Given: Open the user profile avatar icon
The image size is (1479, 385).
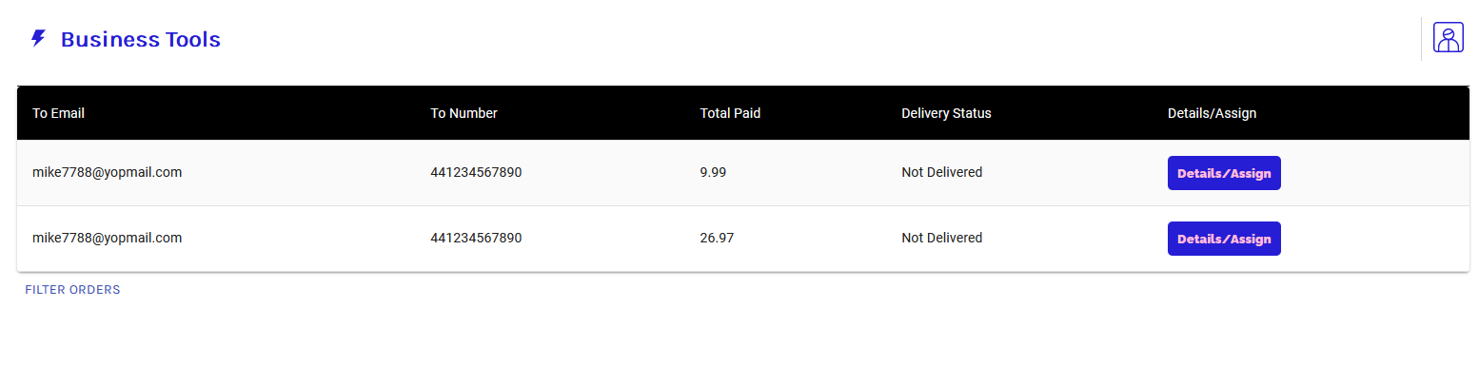Looking at the screenshot, I should (1448, 38).
